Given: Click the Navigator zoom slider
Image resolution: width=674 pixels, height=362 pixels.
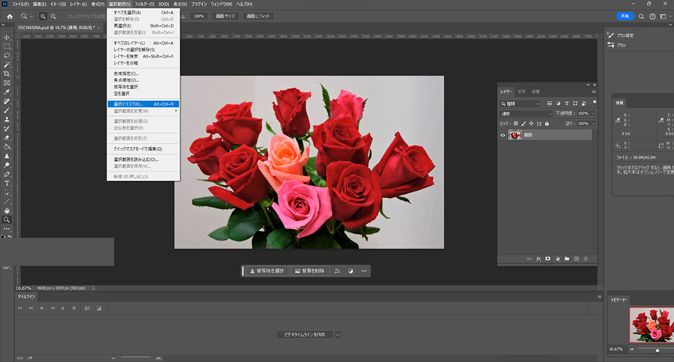Looking at the screenshot, I should click(x=657, y=350).
